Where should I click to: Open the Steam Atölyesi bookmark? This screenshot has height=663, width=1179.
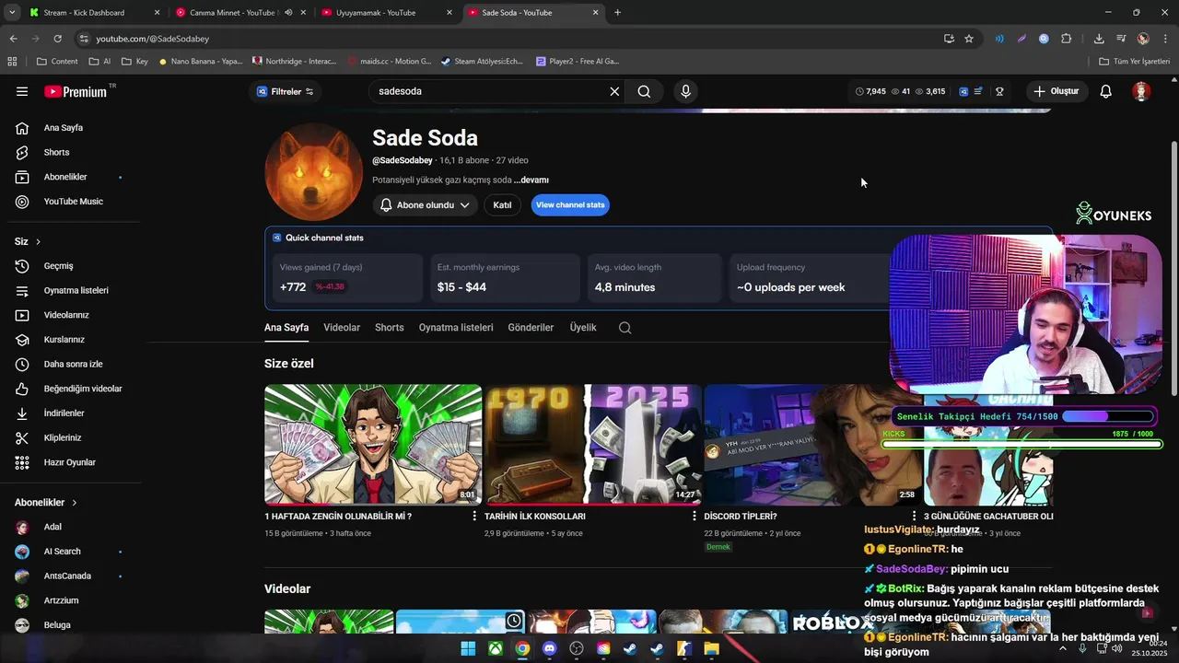[x=482, y=62]
